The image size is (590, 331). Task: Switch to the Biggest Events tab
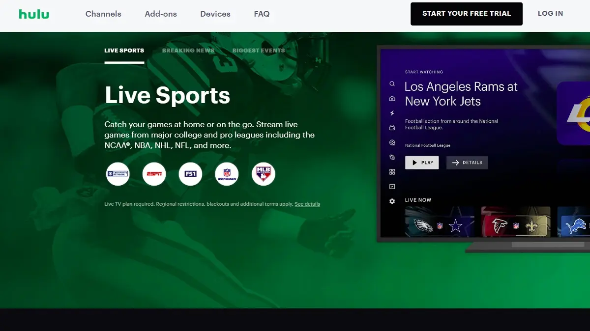click(x=259, y=51)
